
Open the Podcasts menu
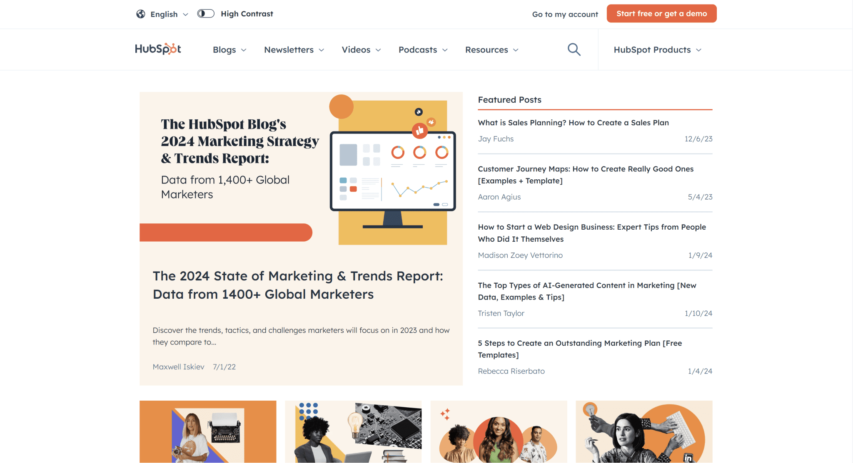(423, 50)
